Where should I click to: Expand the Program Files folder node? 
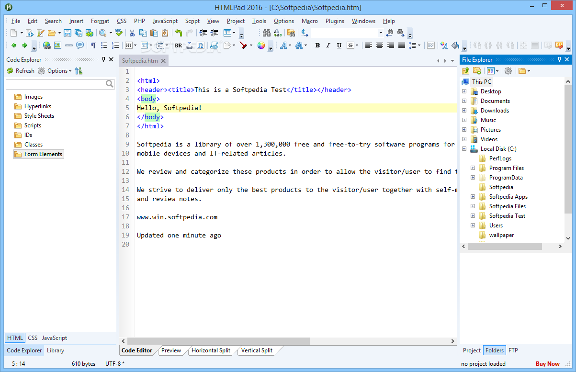click(473, 168)
